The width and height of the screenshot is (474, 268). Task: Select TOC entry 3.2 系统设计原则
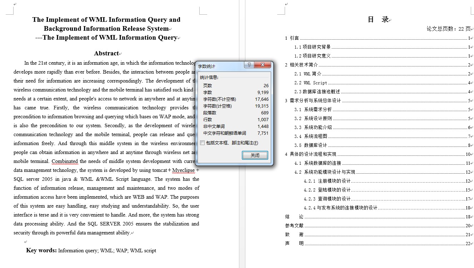[383, 118]
